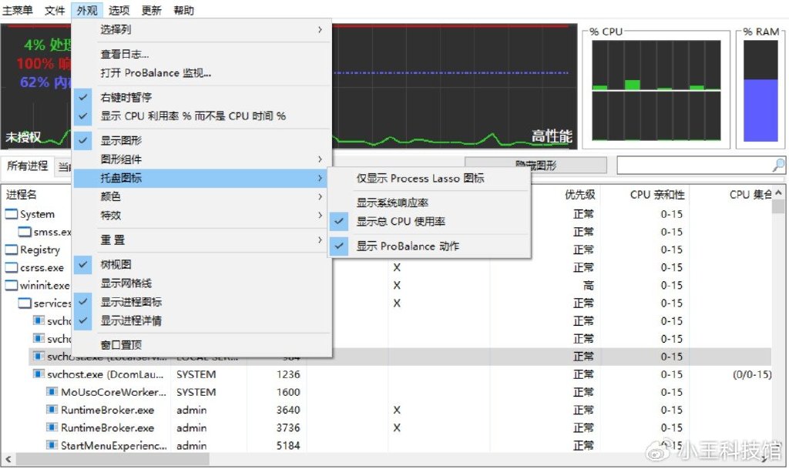Click the search magnifier icon
Screen dimensions: 789x469
(778, 165)
